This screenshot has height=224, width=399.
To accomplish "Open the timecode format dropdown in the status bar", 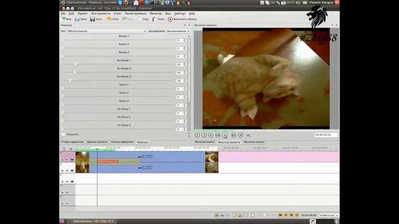I will pyautogui.click(x=329, y=215).
